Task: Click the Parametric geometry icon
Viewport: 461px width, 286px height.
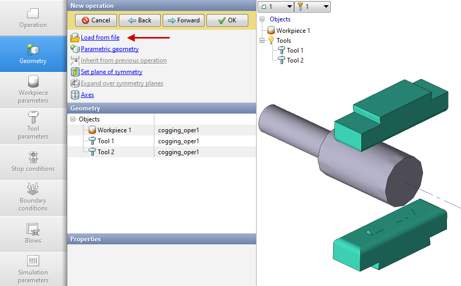Action: tap(75, 49)
